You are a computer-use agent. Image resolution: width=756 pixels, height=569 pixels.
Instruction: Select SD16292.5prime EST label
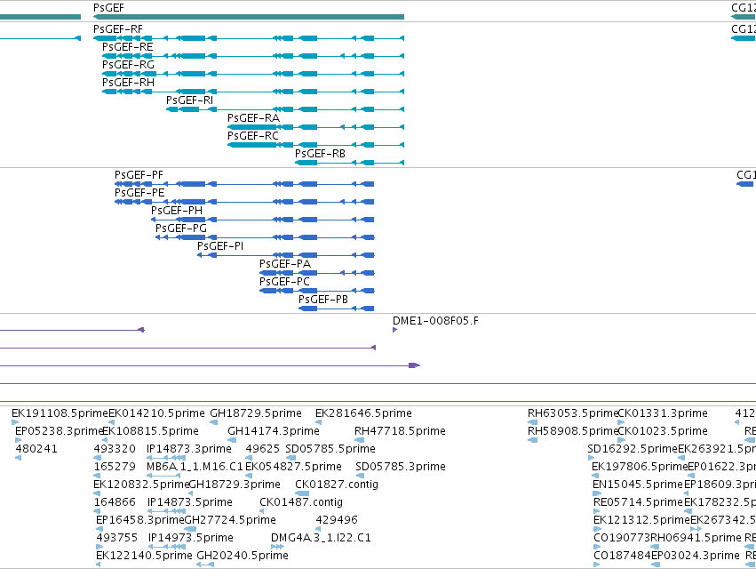pos(633,449)
